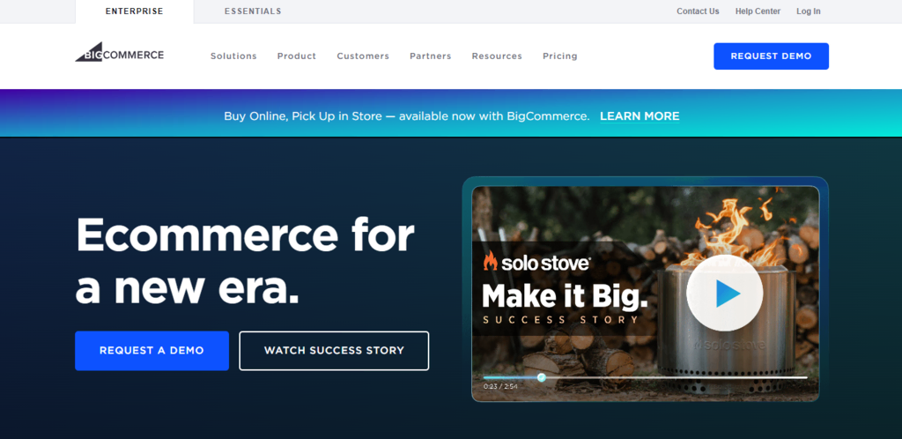Select the Enterprise tab

coord(135,11)
